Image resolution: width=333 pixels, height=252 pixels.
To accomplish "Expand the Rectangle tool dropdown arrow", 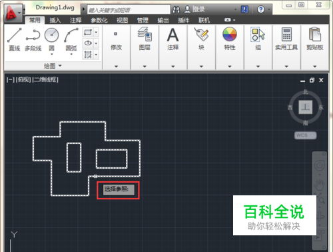I will pyautogui.click(x=96, y=32).
